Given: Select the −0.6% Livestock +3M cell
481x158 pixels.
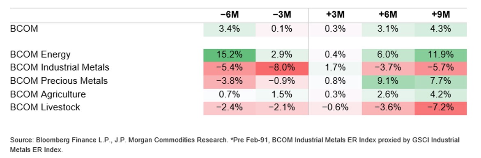Looking at the screenshot, I should coord(335,108).
